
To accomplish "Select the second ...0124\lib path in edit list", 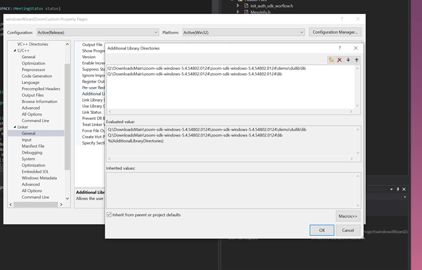I will coord(194,74).
